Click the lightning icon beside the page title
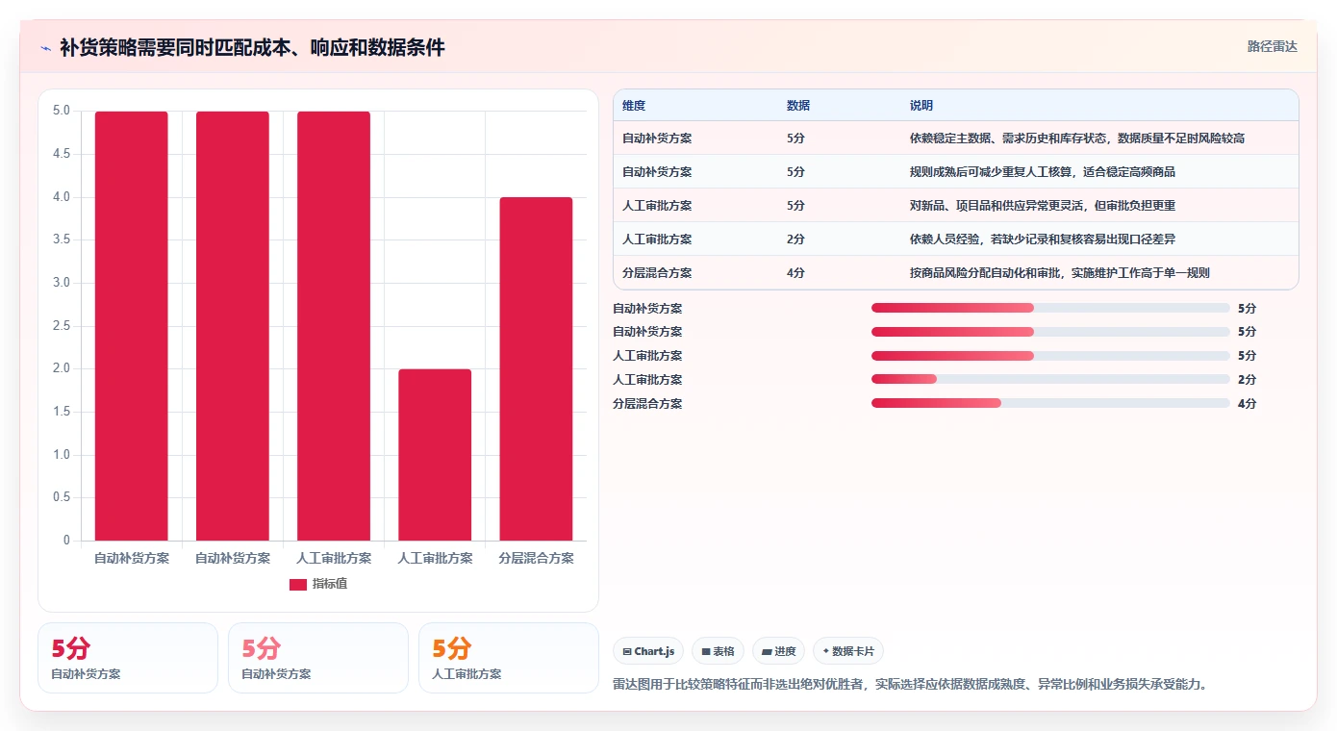The width and height of the screenshot is (1337, 731). tap(45, 48)
